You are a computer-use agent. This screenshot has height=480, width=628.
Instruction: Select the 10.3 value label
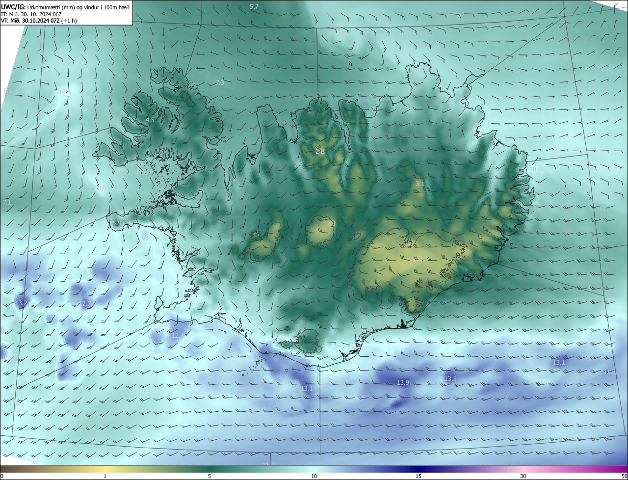pyautogui.click(x=65, y=92)
